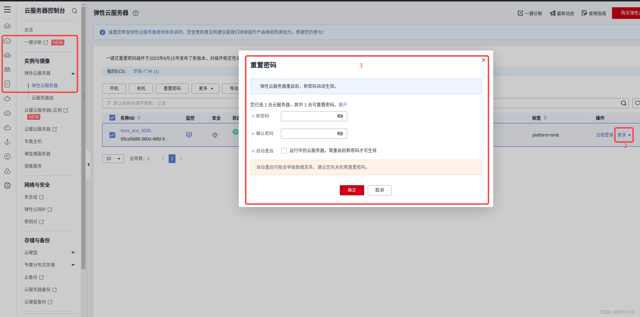Select page 1 in pagination
Image resolution: width=640 pixels, height=317 pixels.
[x=172, y=159]
